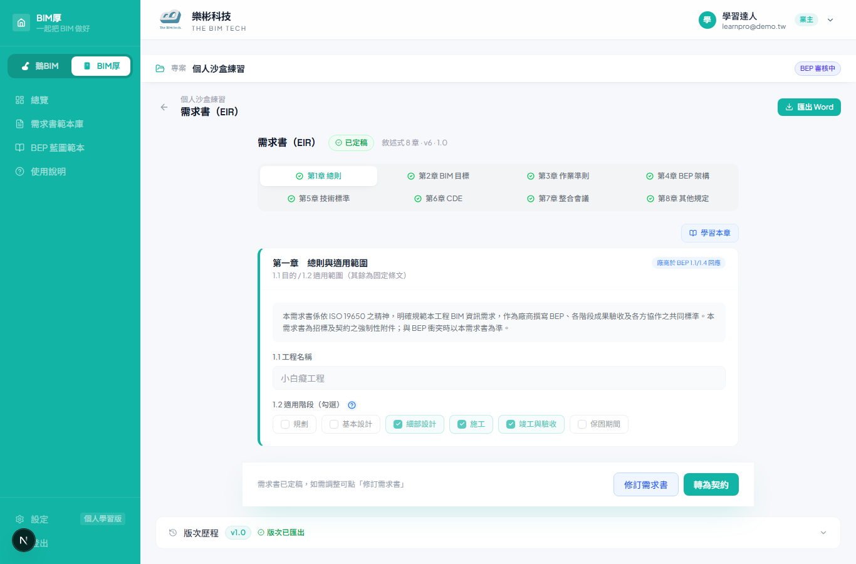The width and height of the screenshot is (856, 564).
Task: Click the project folder icon
Action: pyautogui.click(x=160, y=68)
